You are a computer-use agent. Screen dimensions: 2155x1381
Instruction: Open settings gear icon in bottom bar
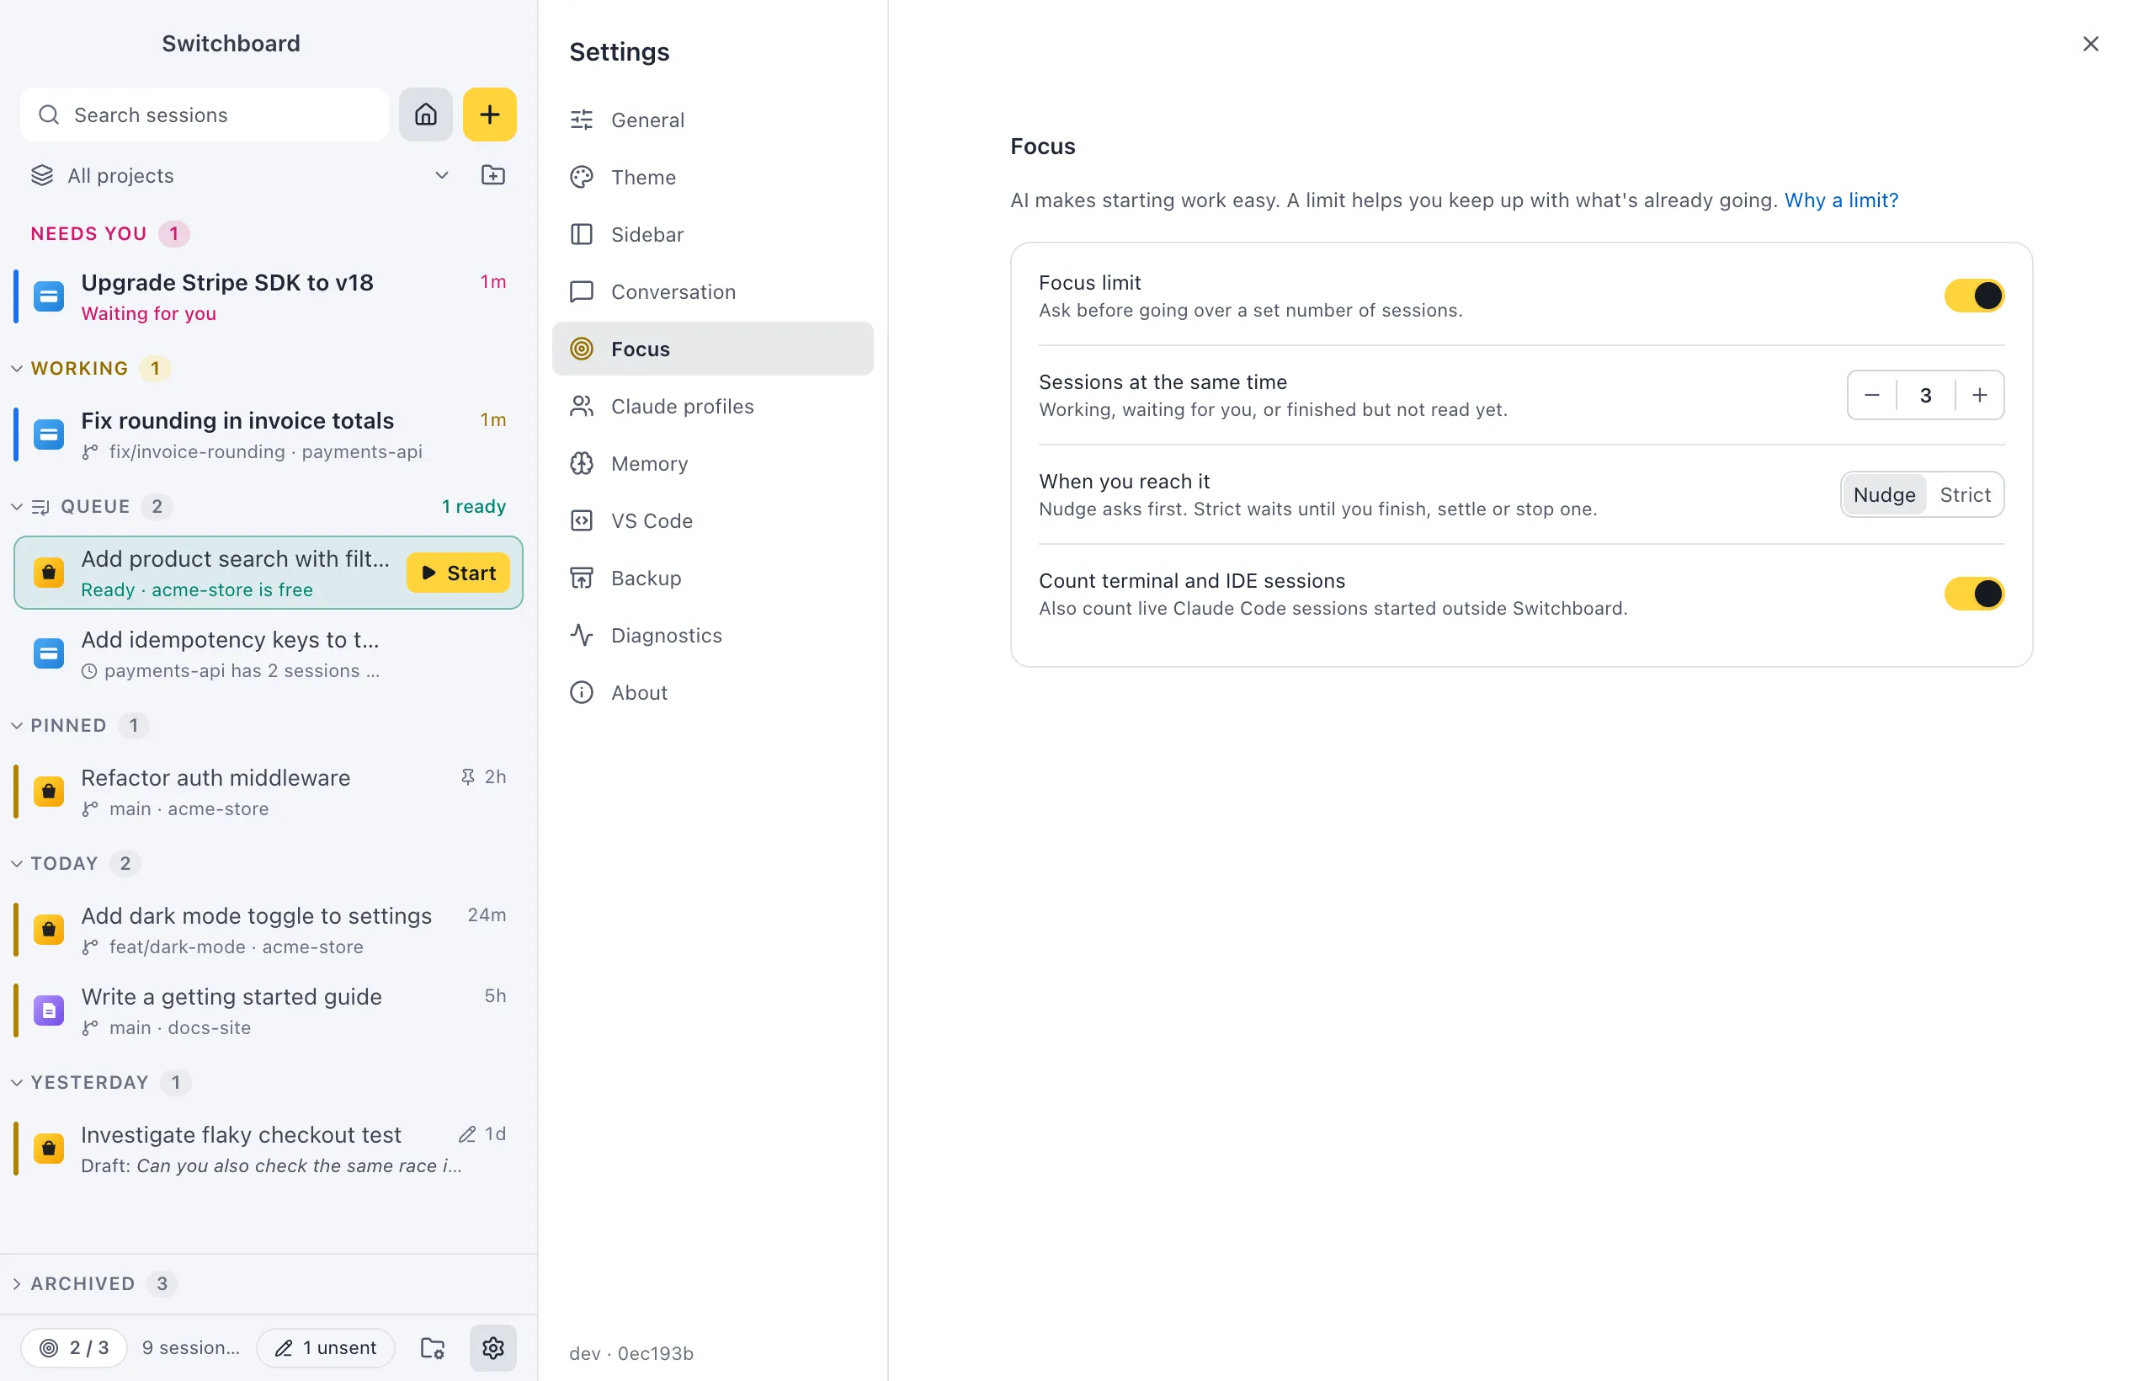493,1347
